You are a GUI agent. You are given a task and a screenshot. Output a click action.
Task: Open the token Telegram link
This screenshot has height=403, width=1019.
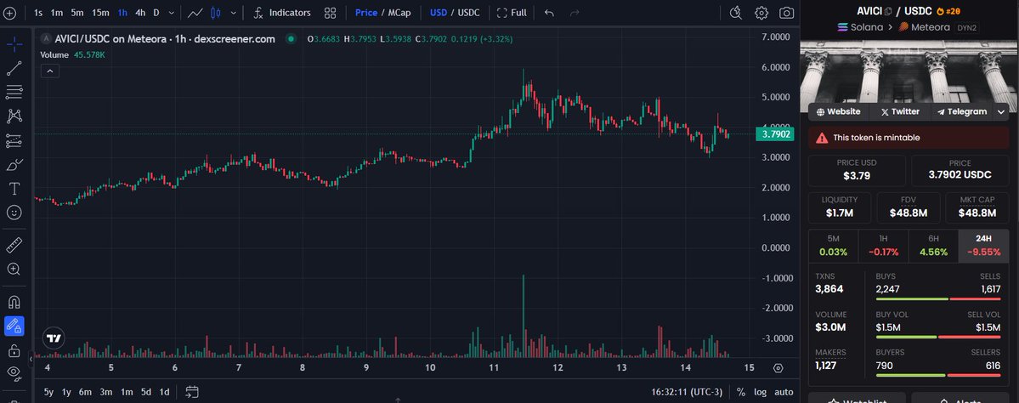coord(962,111)
